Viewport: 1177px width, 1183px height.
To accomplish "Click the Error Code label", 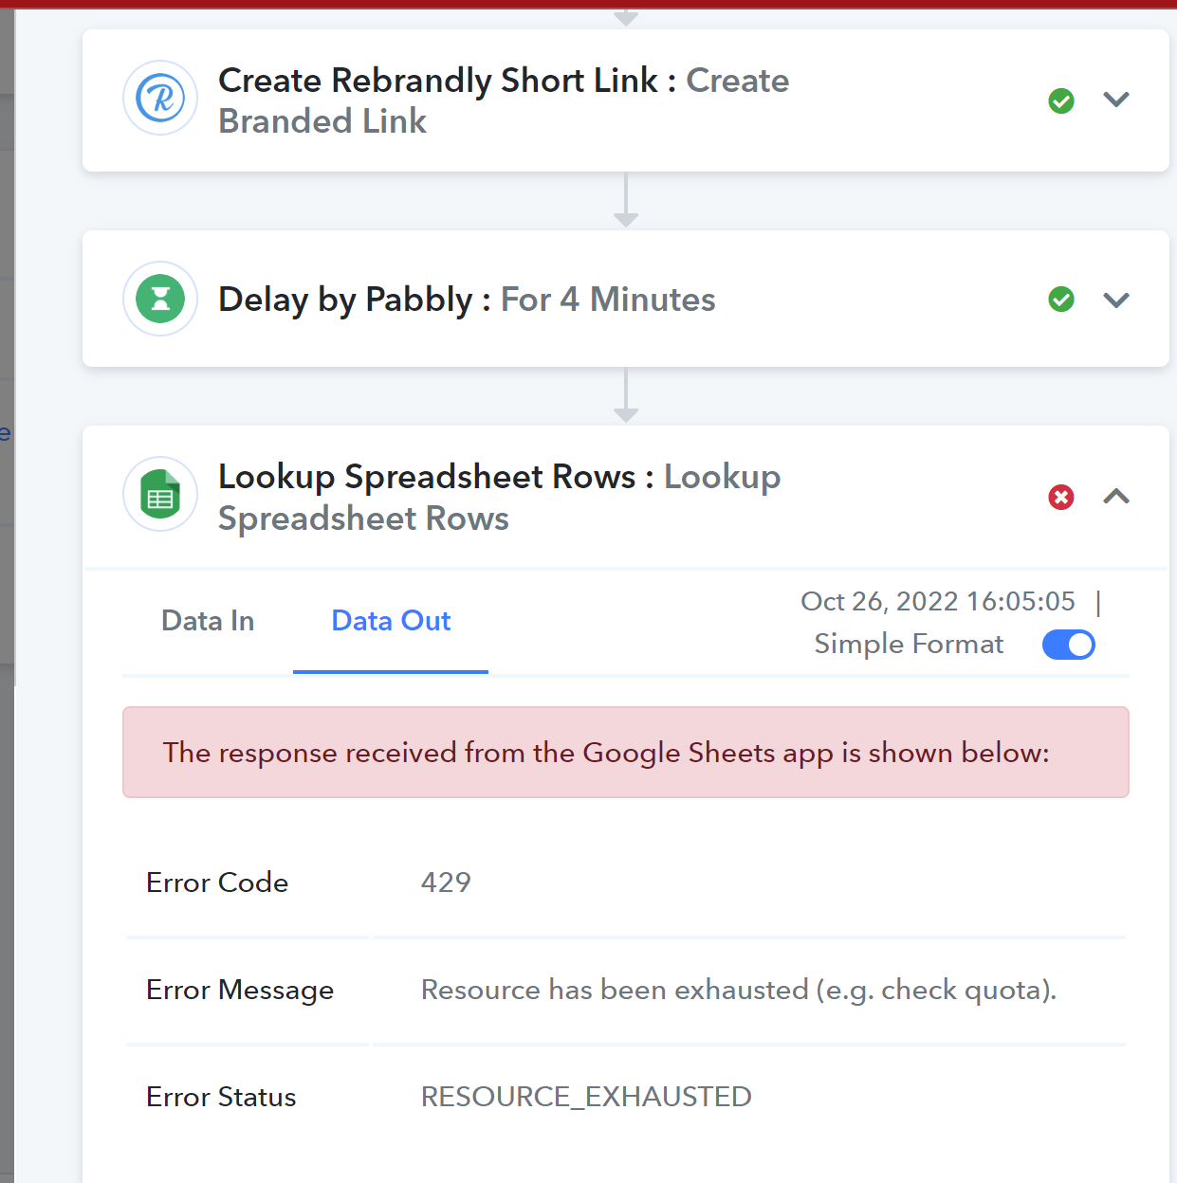I will coord(217,883).
